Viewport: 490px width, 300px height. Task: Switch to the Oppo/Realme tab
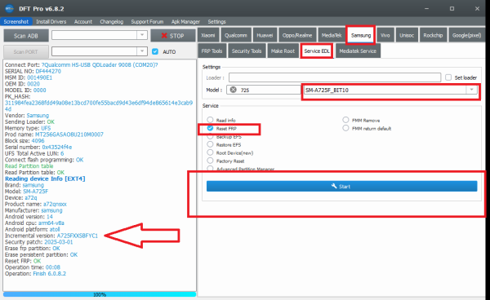pyautogui.click(x=297, y=35)
